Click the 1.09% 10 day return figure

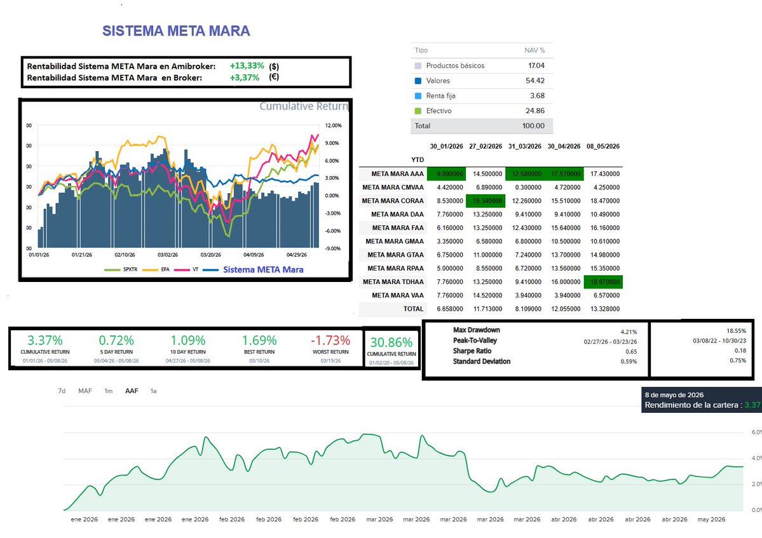click(x=187, y=340)
